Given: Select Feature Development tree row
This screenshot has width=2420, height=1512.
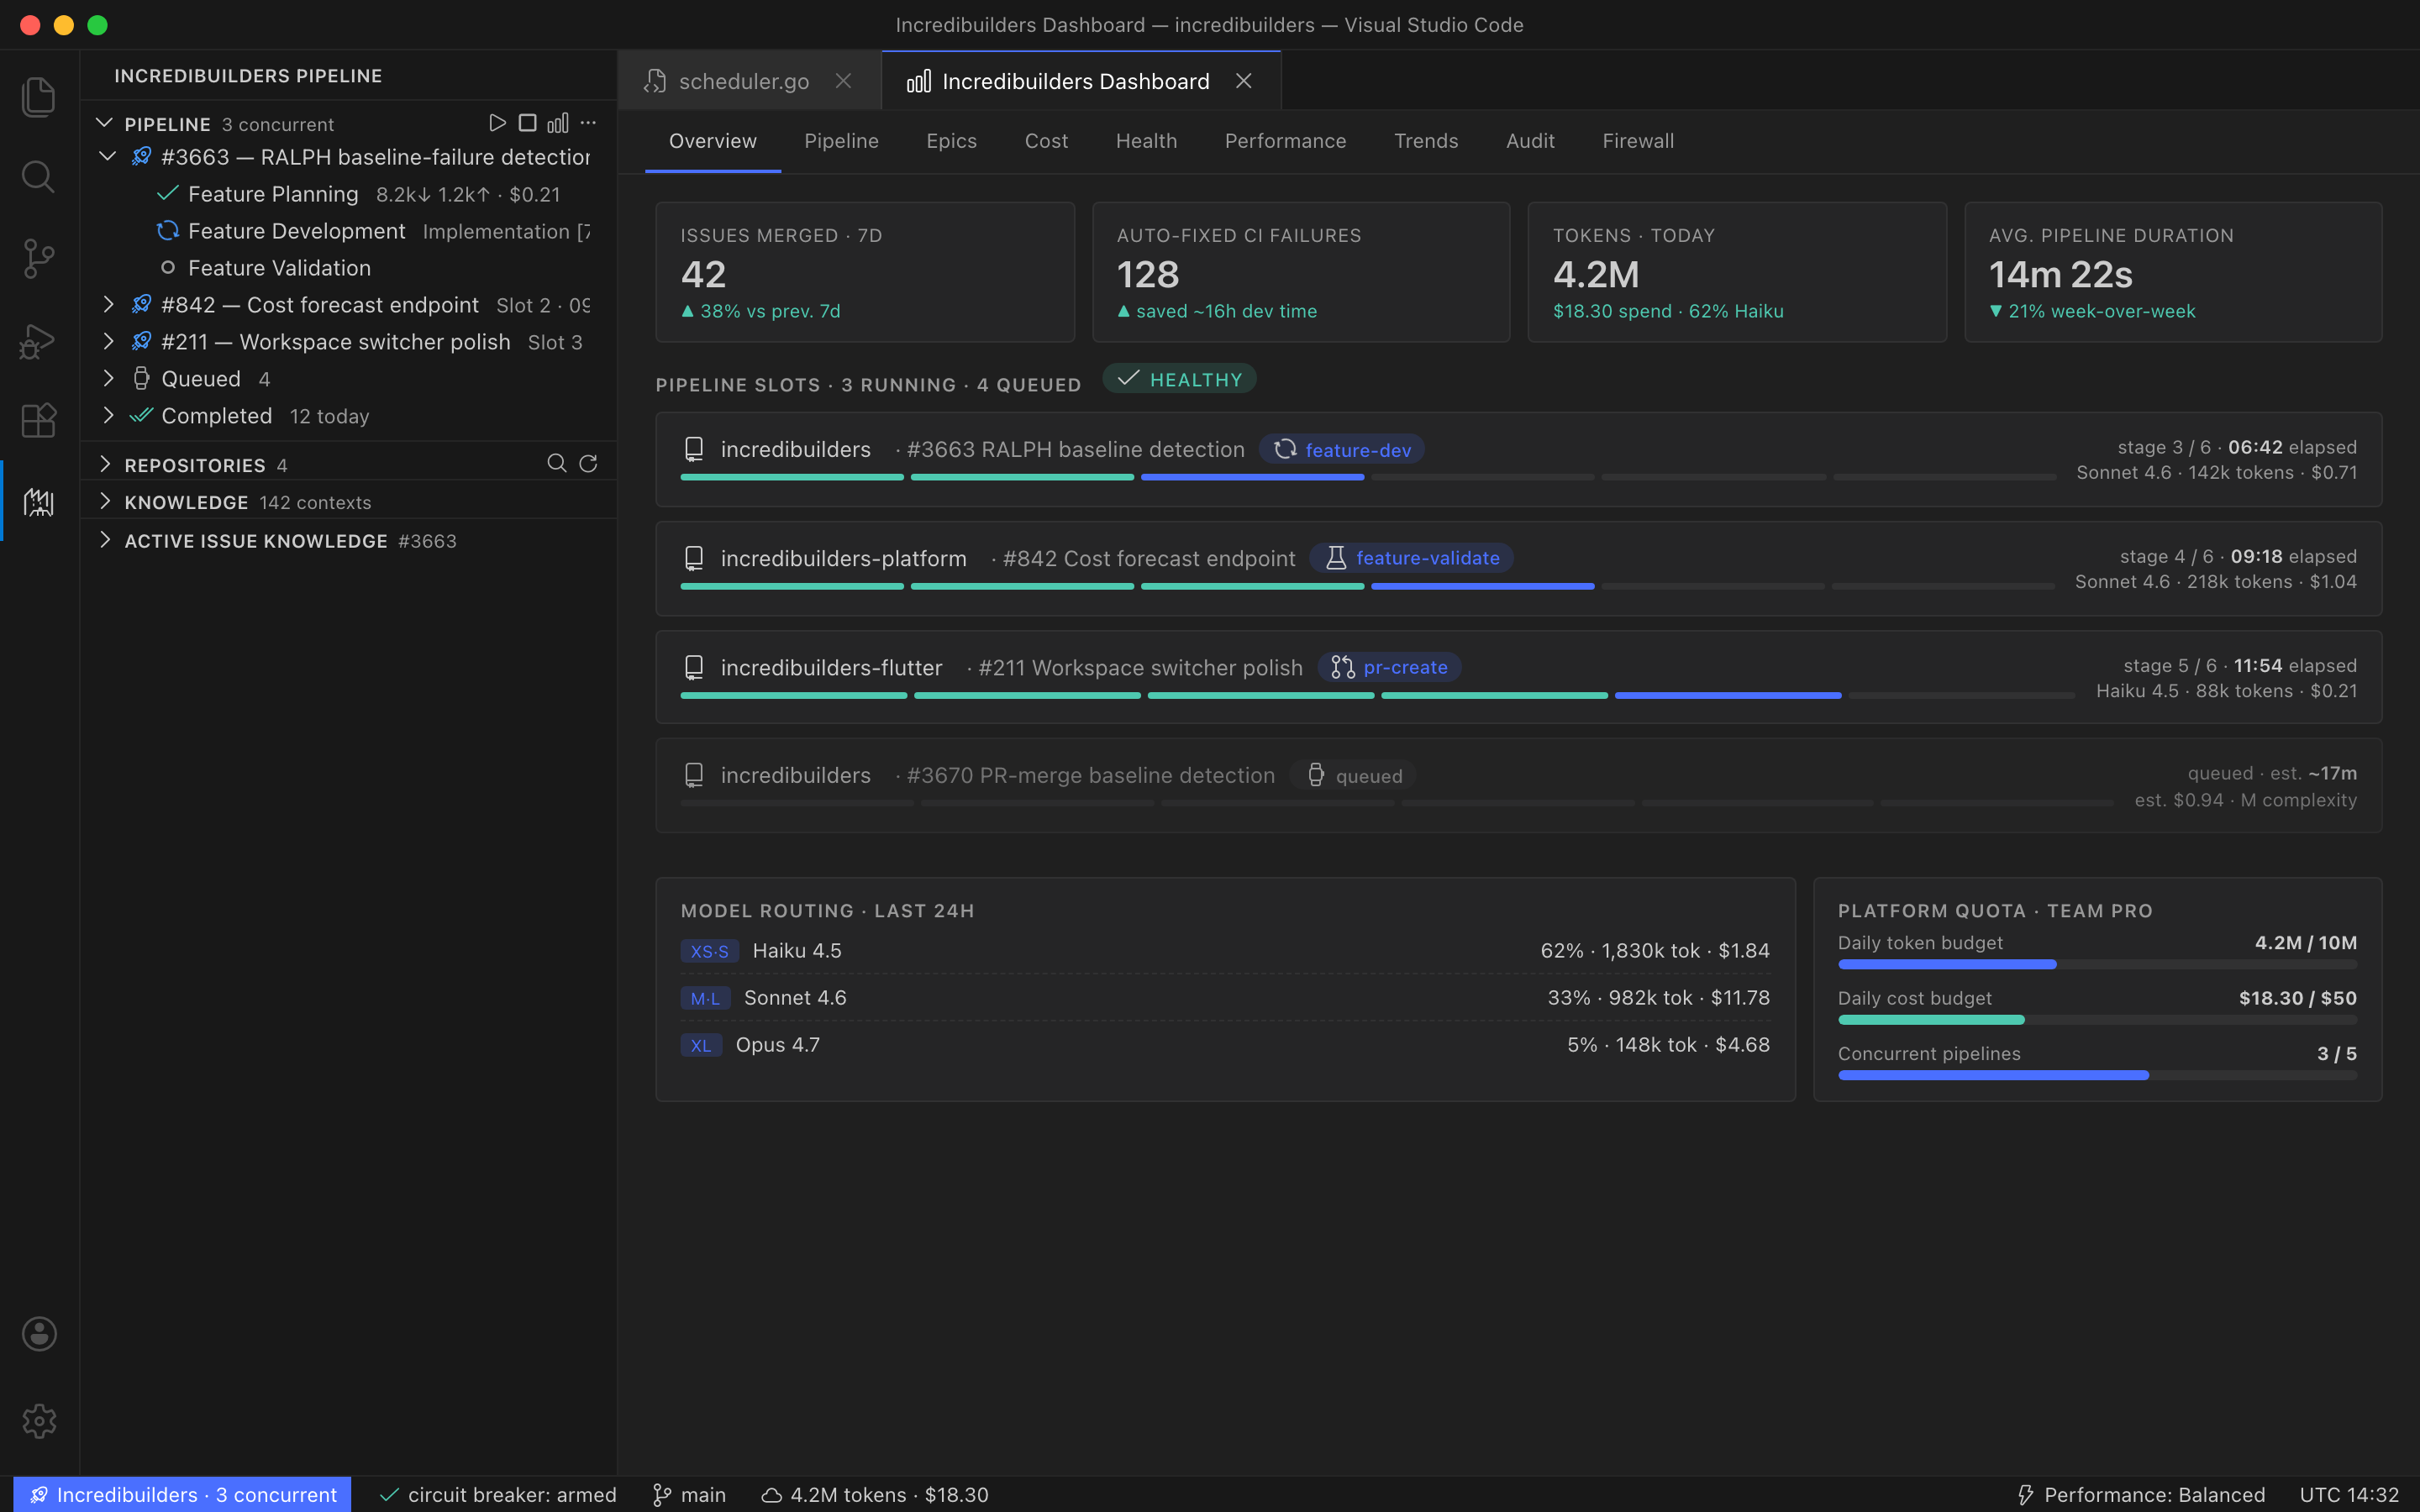Looking at the screenshot, I should click(348, 231).
